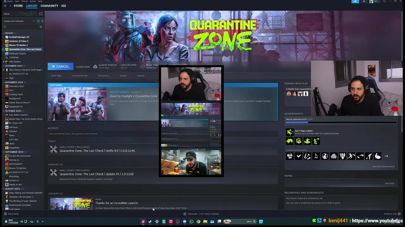Open Thanks for an Incredible Launch news
Viewport: 405px width, 227px height.
click(x=117, y=203)
